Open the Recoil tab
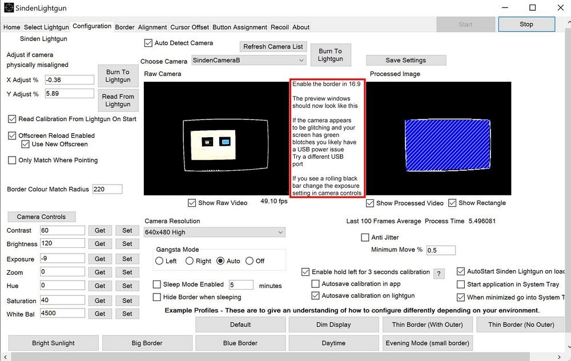 click(279, 27)
